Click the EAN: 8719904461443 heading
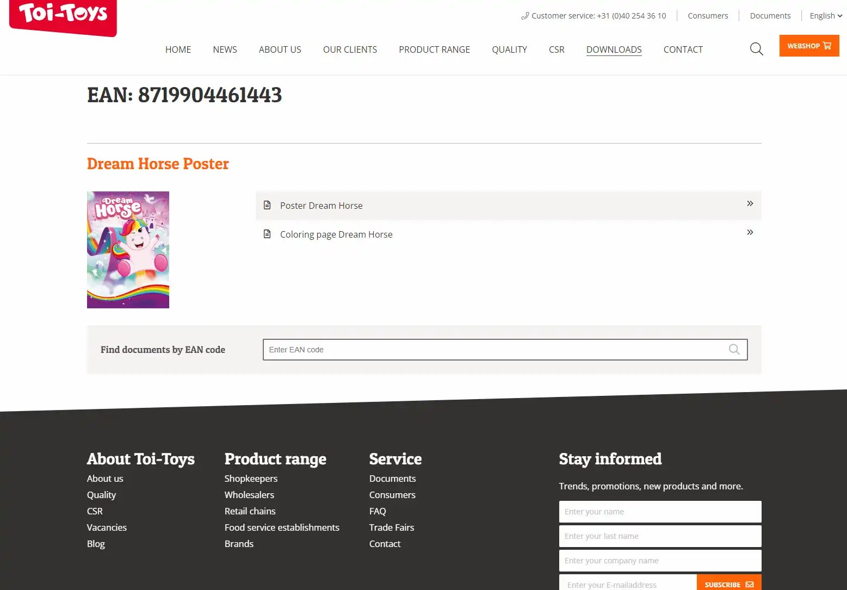This screenshot has width=847, height=590. tap(184, 95)
